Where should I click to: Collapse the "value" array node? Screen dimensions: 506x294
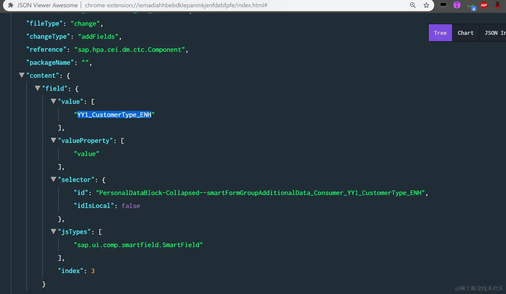[53, 101]
